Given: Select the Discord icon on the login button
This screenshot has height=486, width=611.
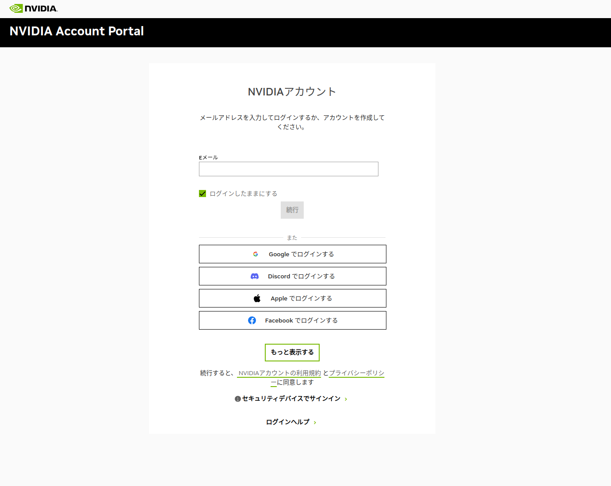Looking at the screenshot, I should 255,276.
